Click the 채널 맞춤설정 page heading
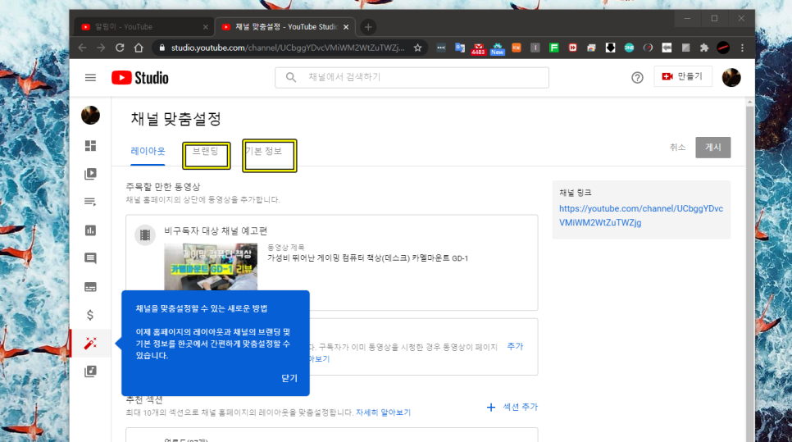 point(175,119)
